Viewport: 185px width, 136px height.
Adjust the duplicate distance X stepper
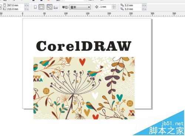point(144,5)
